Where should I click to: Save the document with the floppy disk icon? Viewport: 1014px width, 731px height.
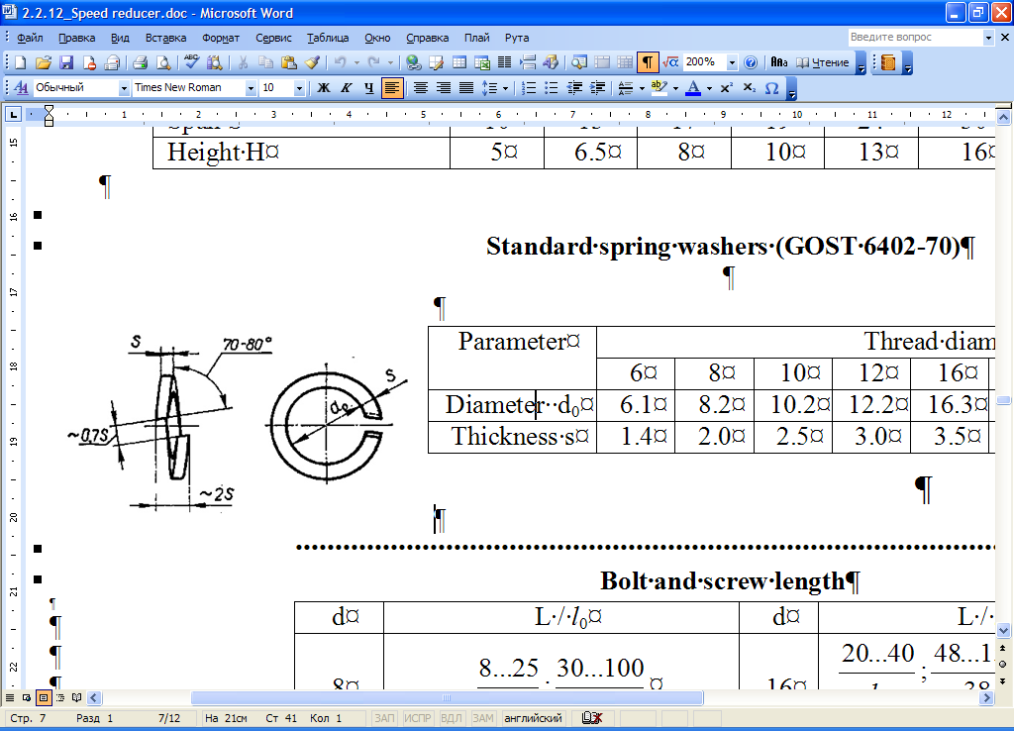66,62
